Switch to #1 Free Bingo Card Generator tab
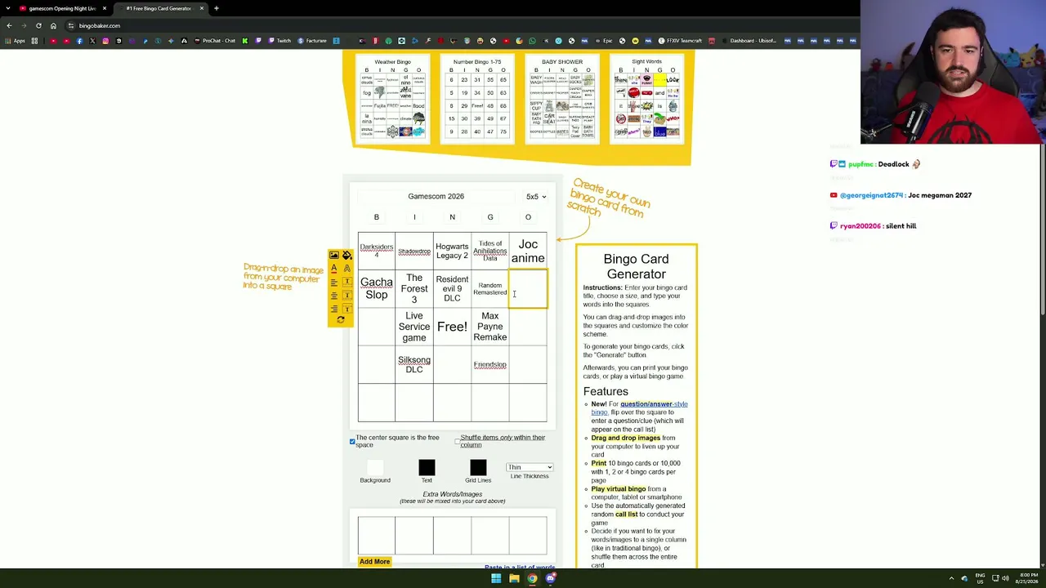This screenshot has height=588, width=1046. pos(159,8)
